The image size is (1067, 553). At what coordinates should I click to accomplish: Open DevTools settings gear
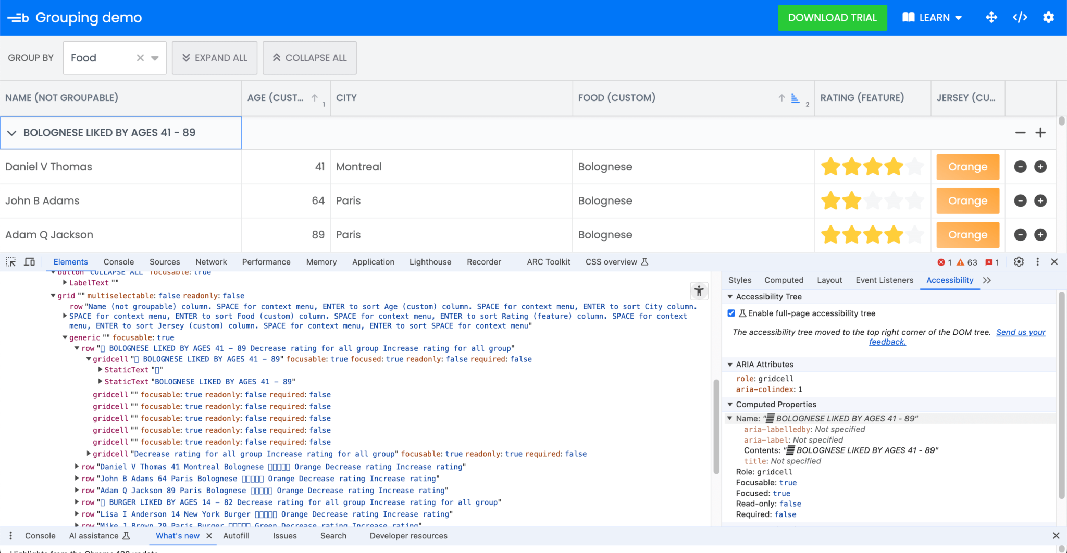click(1019, 262)
